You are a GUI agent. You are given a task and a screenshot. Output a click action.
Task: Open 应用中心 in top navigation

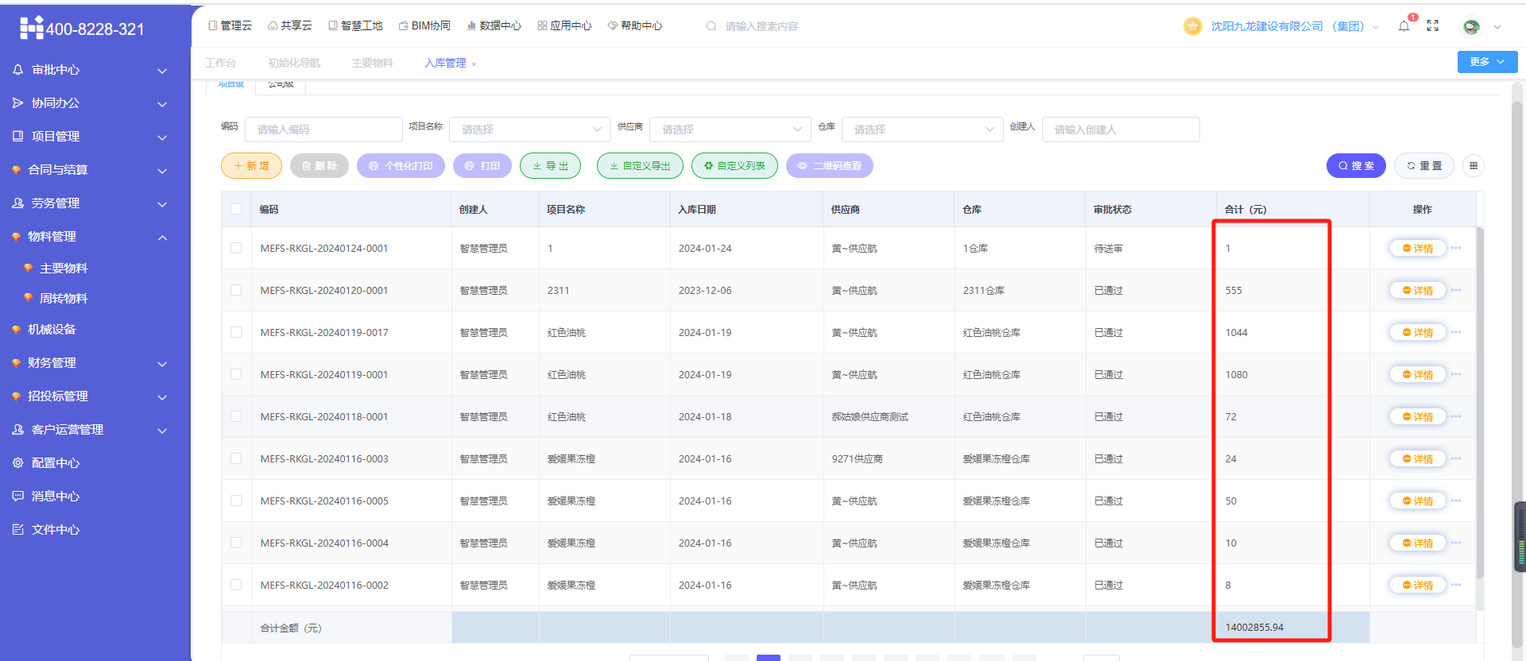pos(564,25)
